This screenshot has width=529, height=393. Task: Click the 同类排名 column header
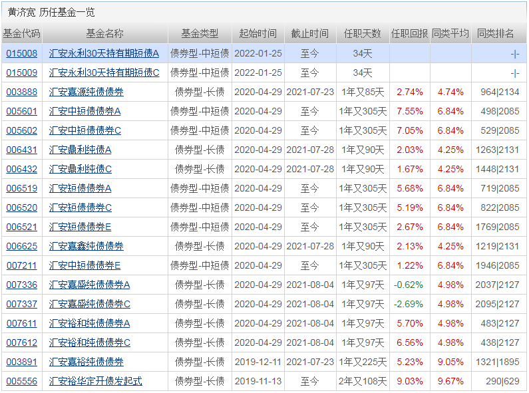coord(495,33)
